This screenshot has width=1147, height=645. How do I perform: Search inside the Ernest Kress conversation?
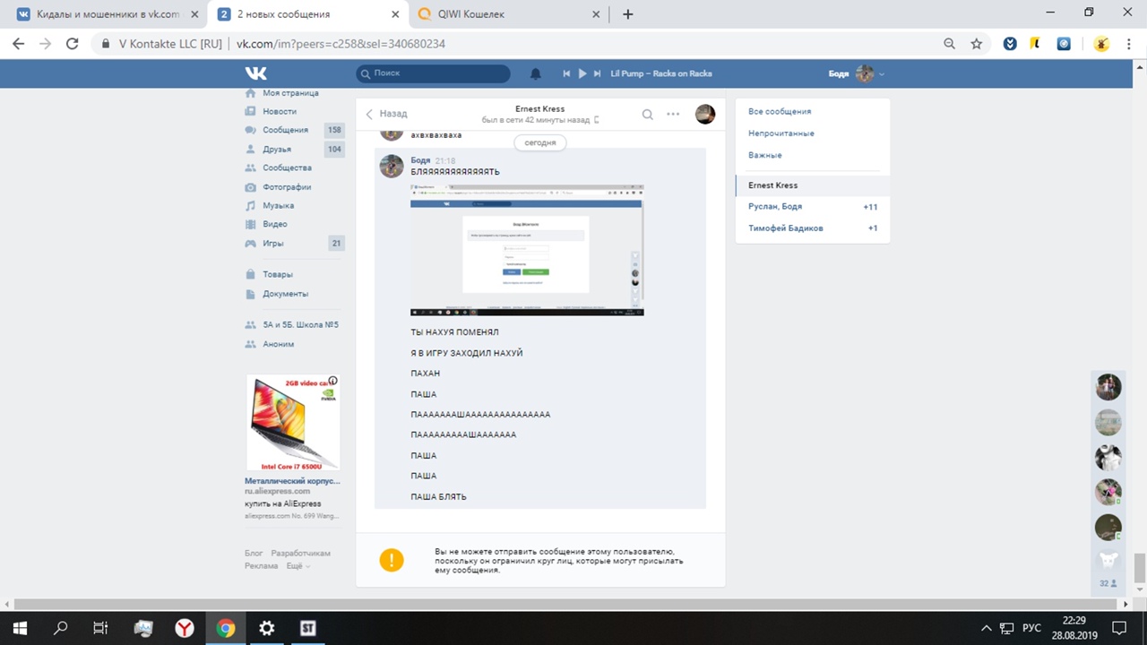coord(647,114)
